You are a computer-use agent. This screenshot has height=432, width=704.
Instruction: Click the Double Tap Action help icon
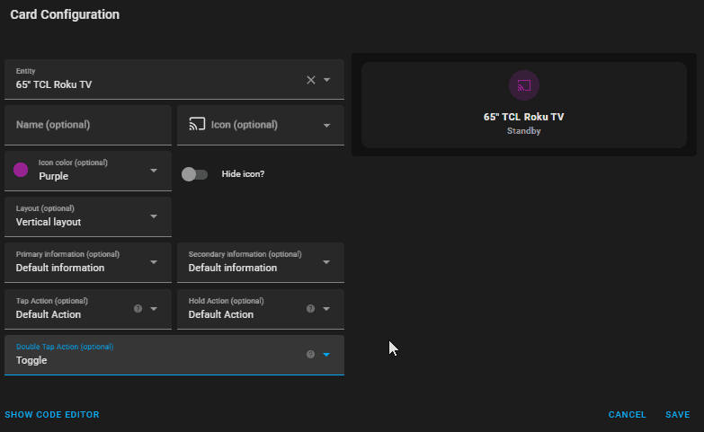click(310, 355)
